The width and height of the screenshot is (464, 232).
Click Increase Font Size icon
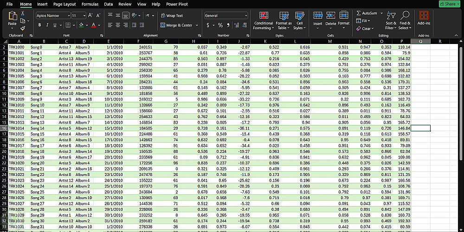(x=90, y=15)
